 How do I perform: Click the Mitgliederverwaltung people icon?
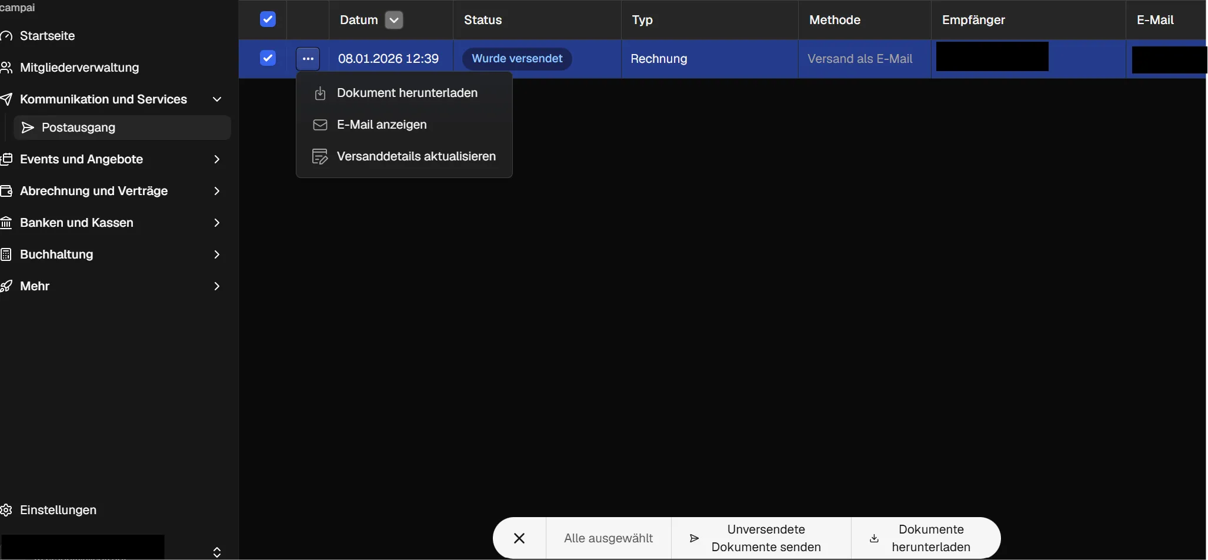pos(6,68)
